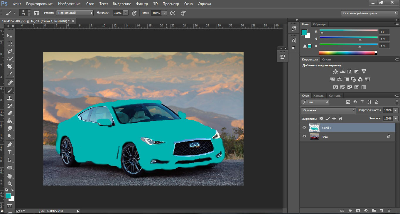Toggle pressure for opacity button

[x=134, y=13]
